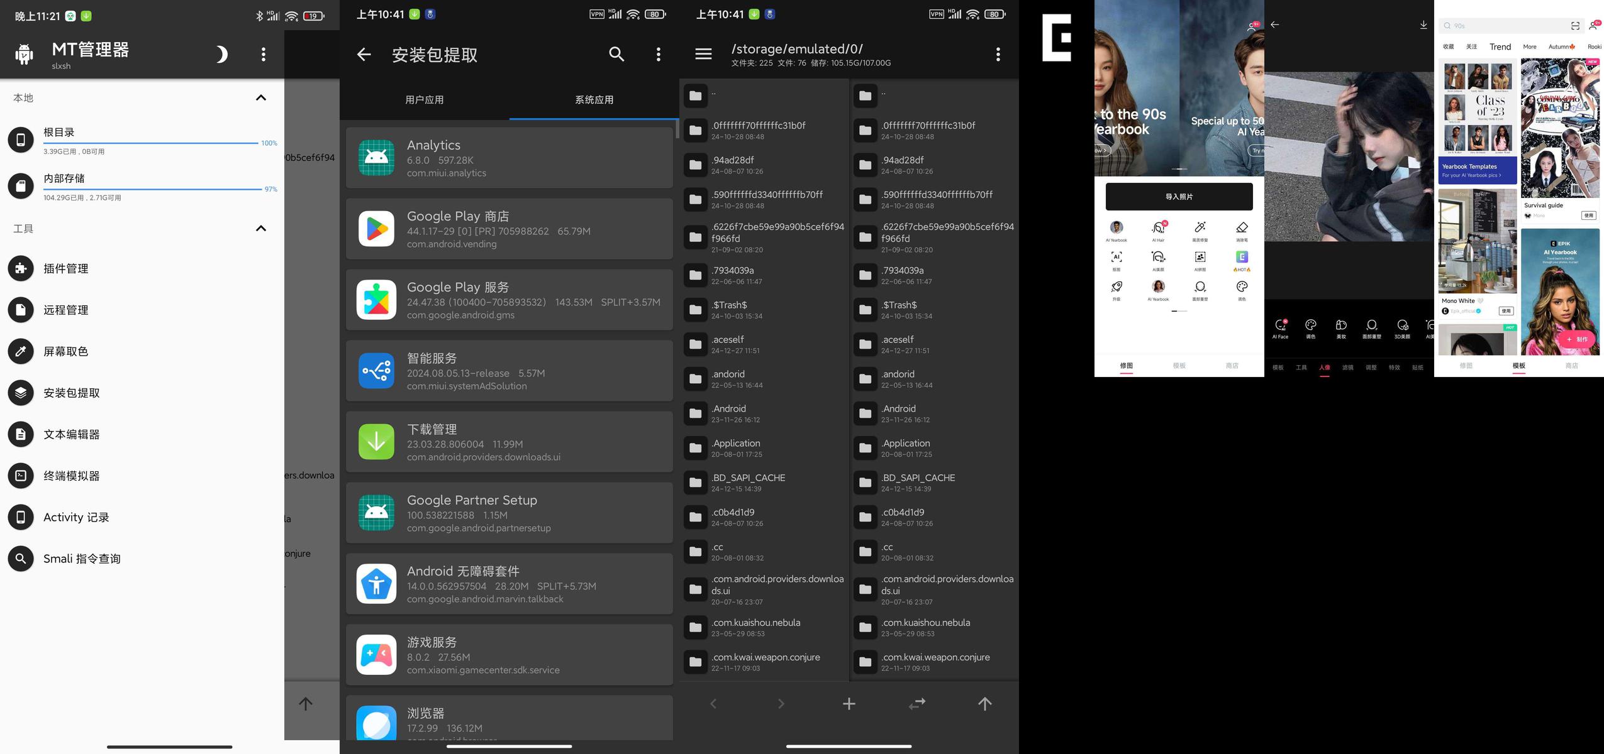Swap panes with the double-arrow icon
Screen dimensions: 1604x754
tap(916, 704)
